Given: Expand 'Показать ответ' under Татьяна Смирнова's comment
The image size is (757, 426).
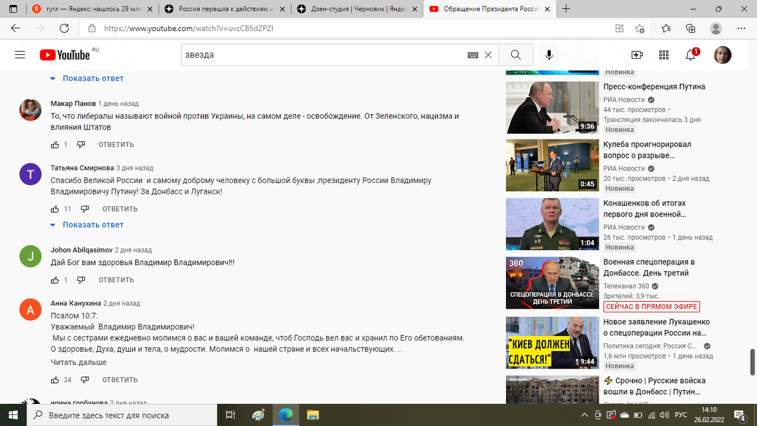Looking at the screenshot, I should pos(93,224).
